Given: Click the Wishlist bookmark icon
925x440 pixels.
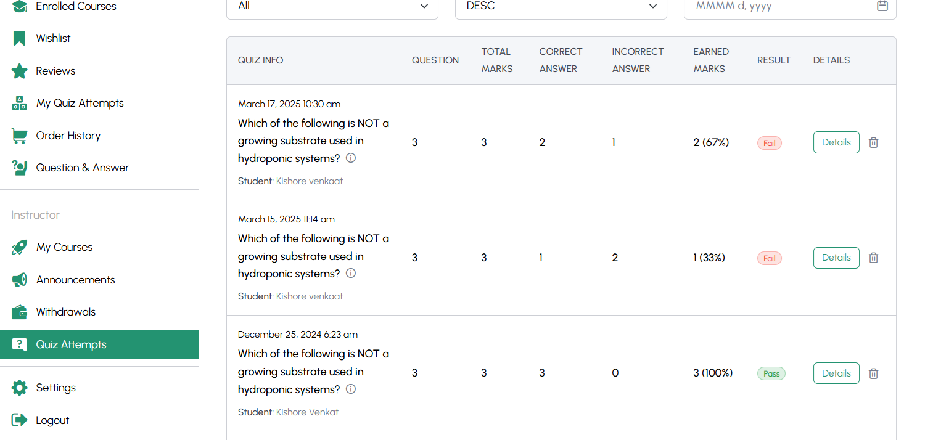Looking at the screenshot, I should [x=20, y=38].
